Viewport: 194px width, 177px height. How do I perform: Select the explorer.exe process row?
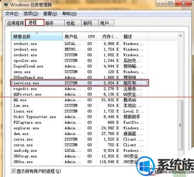[x=80, y=128]
